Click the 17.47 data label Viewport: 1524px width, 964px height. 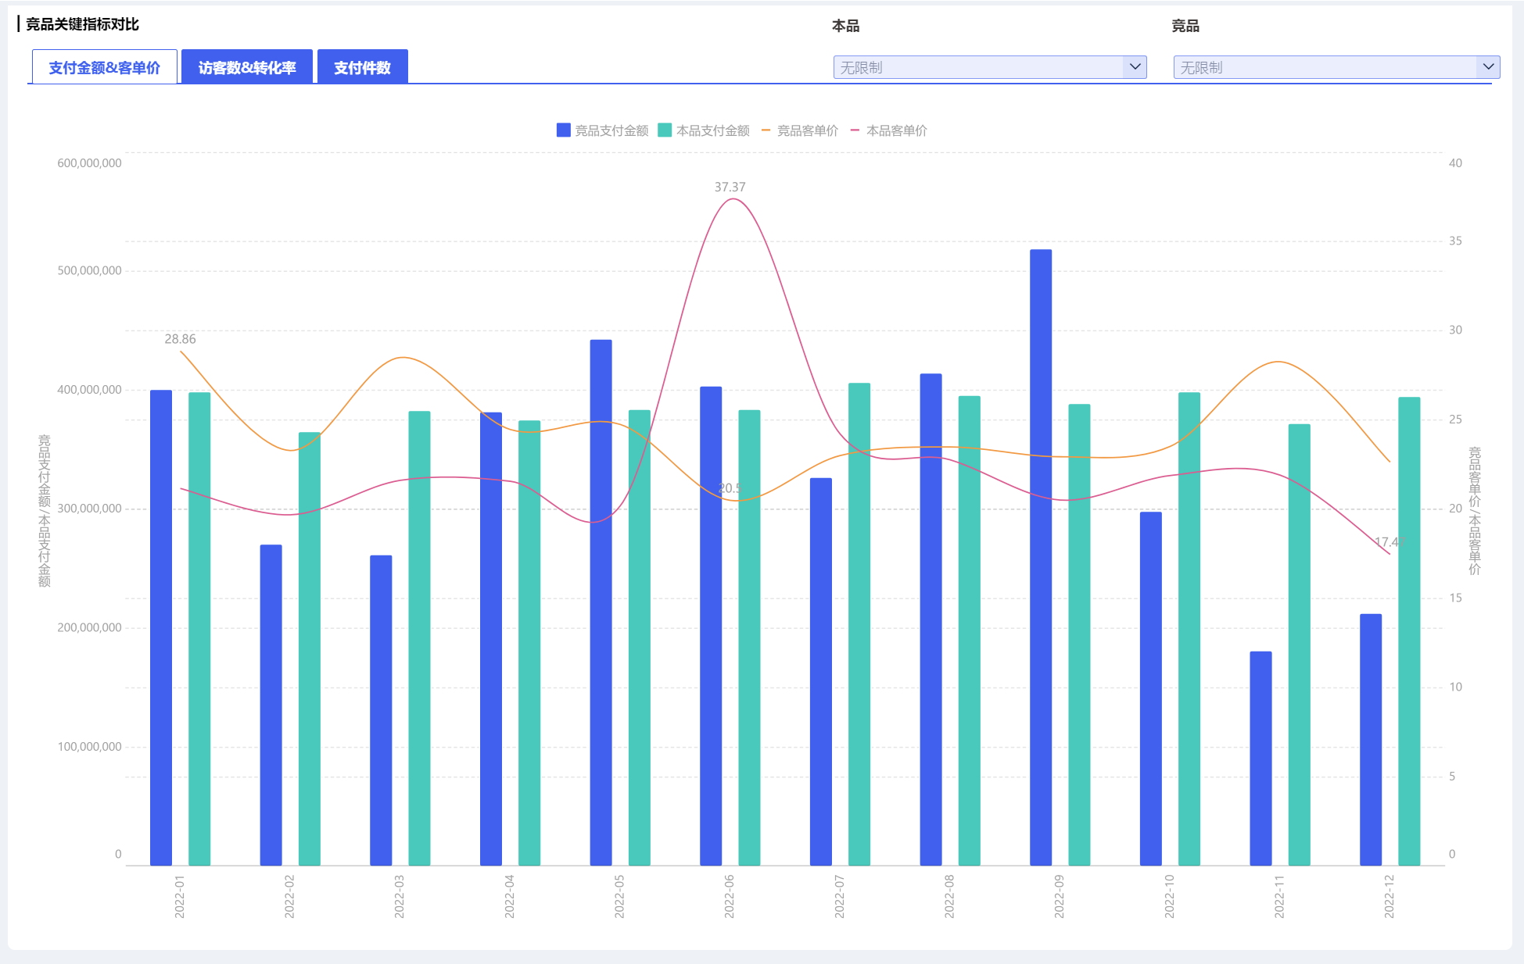[1390, 542]
